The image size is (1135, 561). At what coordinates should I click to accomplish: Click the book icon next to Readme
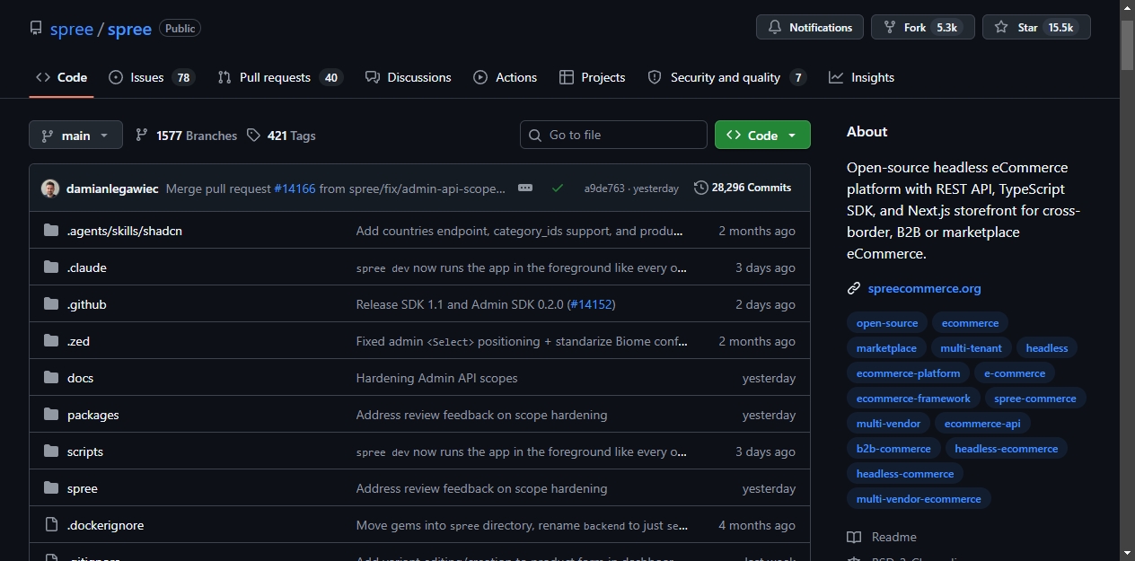[x=854, y=537]
